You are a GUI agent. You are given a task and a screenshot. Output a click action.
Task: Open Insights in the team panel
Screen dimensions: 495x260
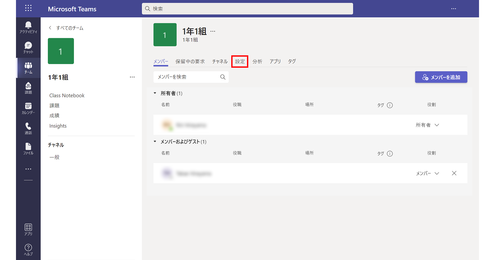(58, 126)
